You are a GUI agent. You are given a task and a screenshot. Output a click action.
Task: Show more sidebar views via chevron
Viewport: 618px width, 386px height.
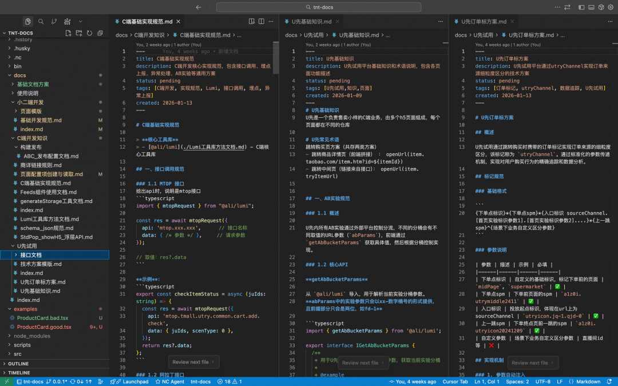click(x=81, y=21)
